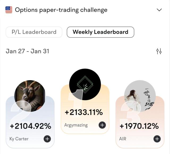Select the Weekly Leaderboard tab
Screen dimensions: 170x154
tap(100, 32)
